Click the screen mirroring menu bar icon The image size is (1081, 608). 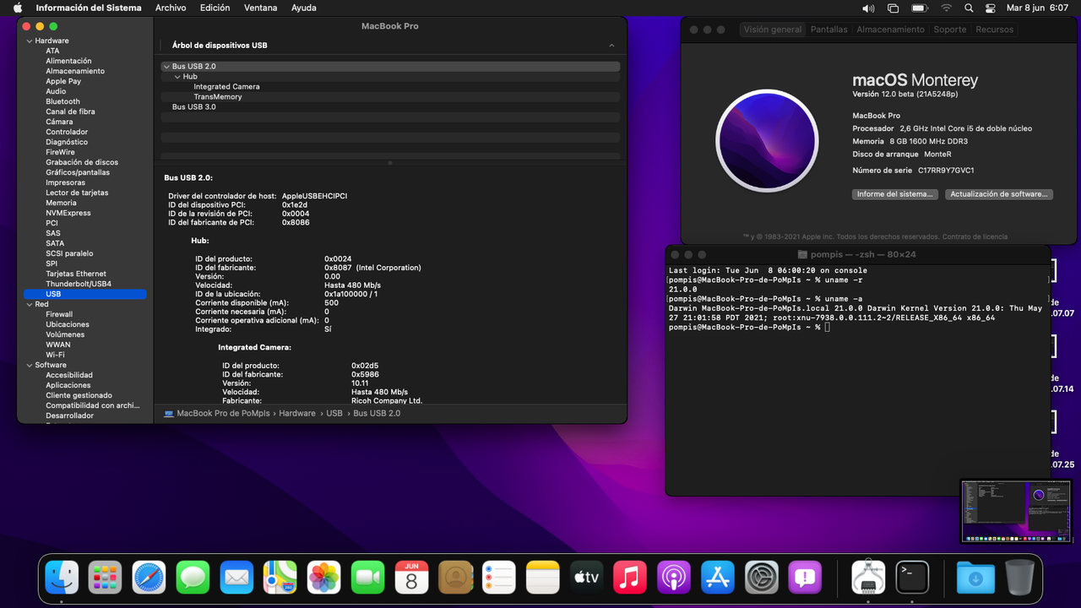coord(894,8)
